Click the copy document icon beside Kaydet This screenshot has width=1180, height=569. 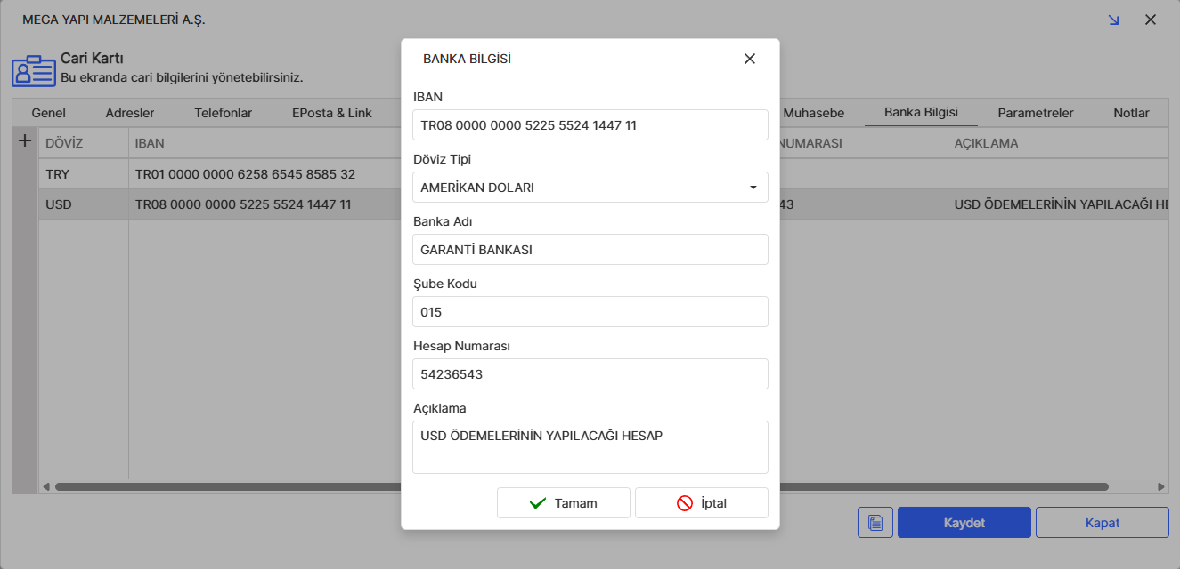(x=875, y=523)
